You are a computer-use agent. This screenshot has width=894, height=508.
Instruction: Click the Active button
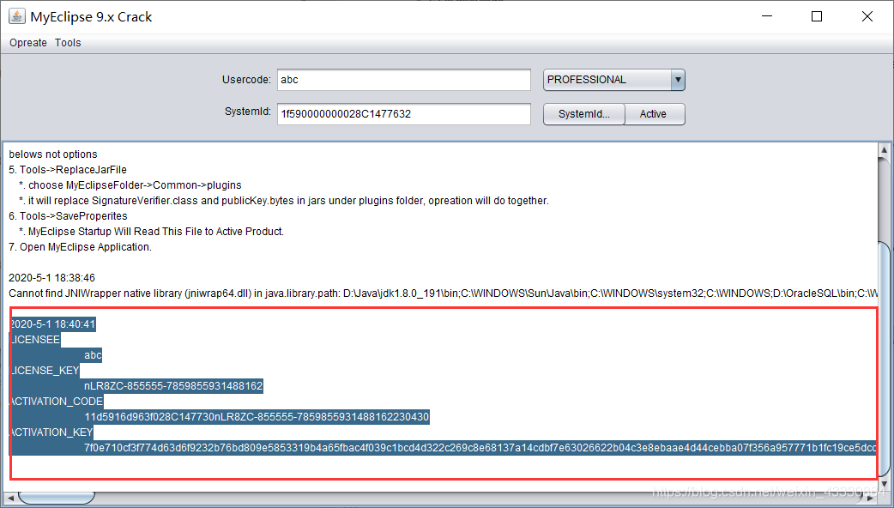(655, 114)
